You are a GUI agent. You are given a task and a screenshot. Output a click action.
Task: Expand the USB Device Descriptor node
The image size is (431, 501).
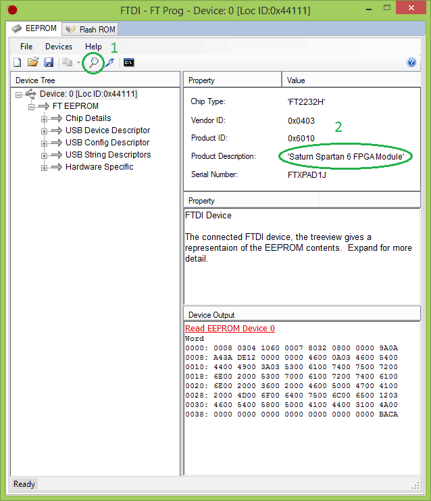[45, 130]
